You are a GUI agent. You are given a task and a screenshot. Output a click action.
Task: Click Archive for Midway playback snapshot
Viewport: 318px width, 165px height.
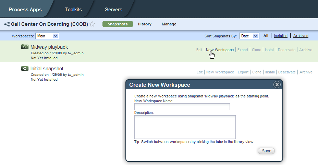[306, 50]
